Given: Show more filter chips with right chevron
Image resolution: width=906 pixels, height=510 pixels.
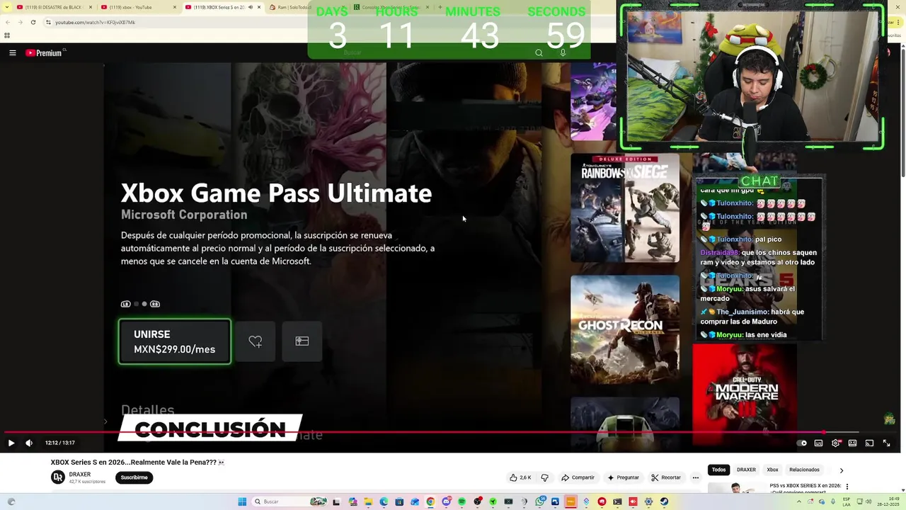Looking at the screenshot, I should pos(842,470).
